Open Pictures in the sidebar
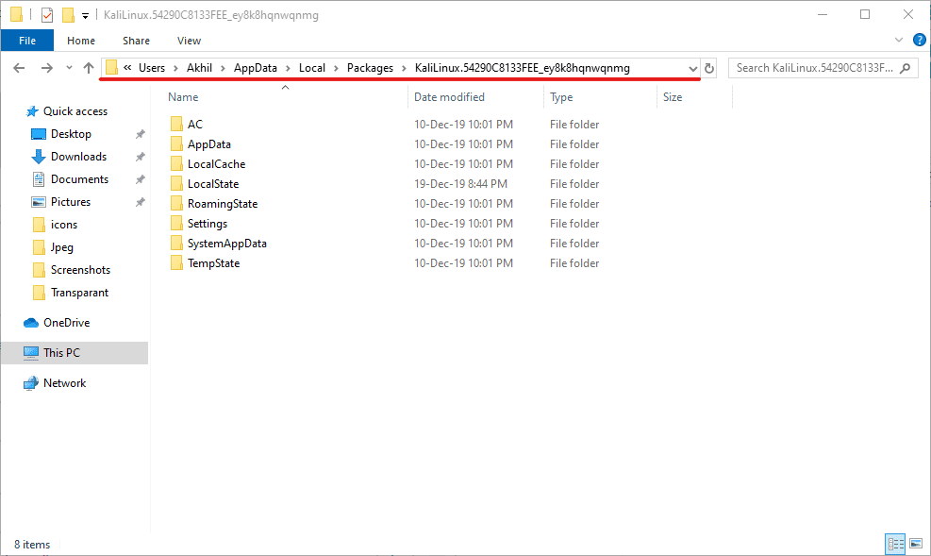This screenshot has width=931, height=556. pyautogui.click(x=71, y=201)
